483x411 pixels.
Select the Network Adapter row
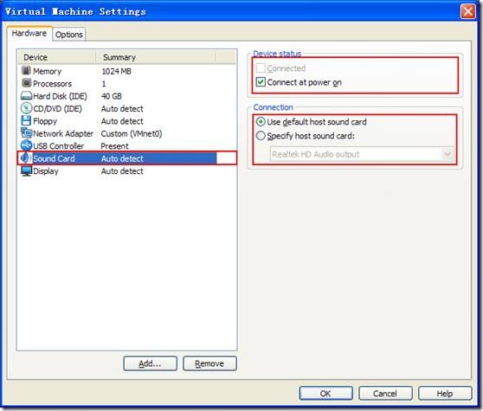(x=127, y=133)
